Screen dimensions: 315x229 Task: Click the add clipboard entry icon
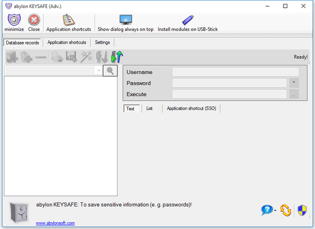click(x=26, y=57)
